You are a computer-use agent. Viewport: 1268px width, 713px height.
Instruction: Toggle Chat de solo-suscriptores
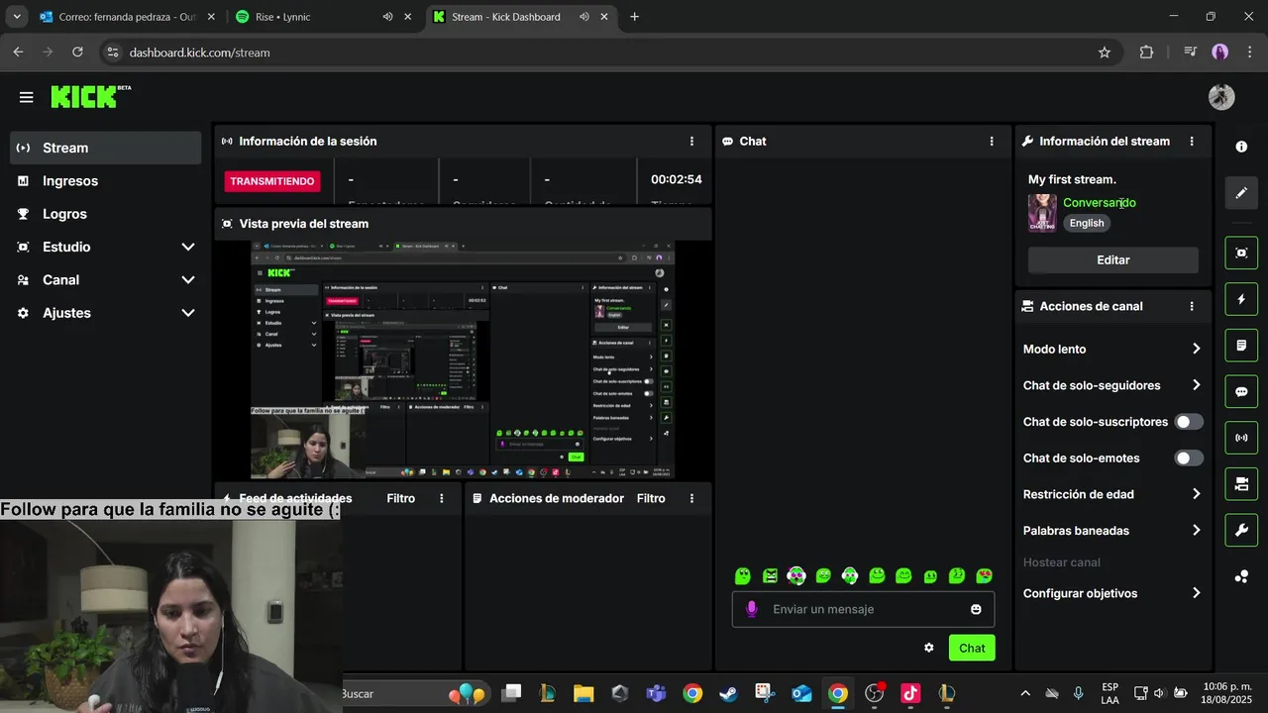[1189, 422]
